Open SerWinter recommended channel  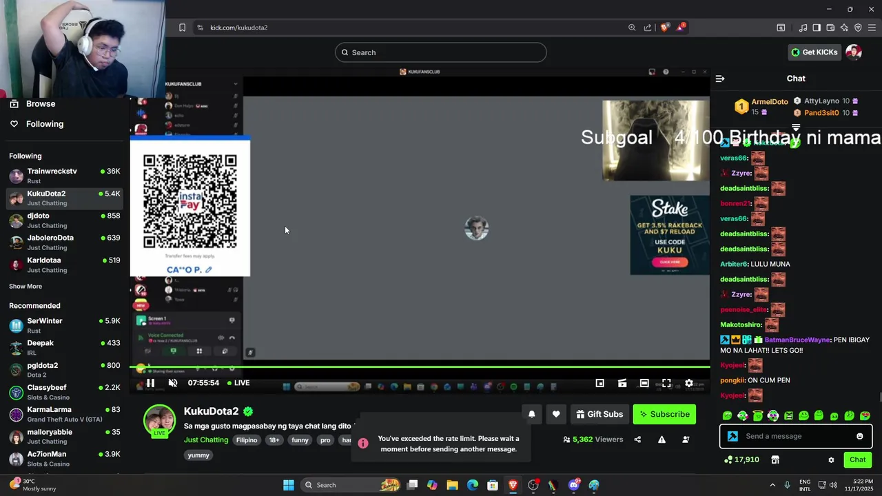[65, 325]
